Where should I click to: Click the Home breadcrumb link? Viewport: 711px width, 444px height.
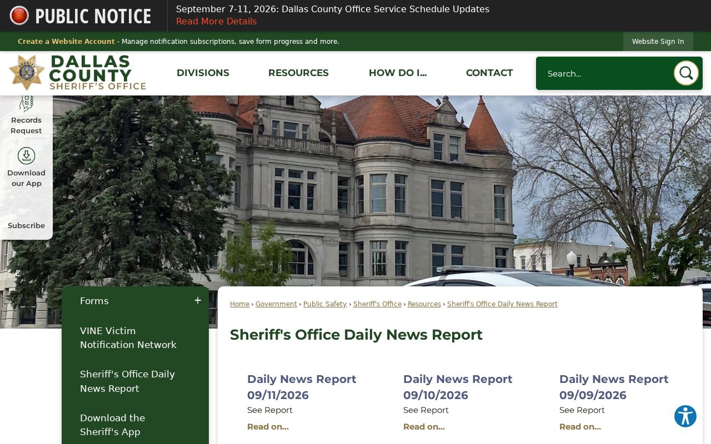click(239, 304)
